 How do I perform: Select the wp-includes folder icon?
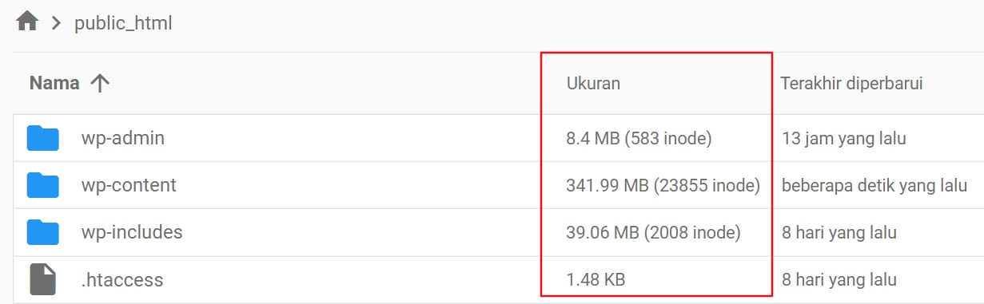43,232
